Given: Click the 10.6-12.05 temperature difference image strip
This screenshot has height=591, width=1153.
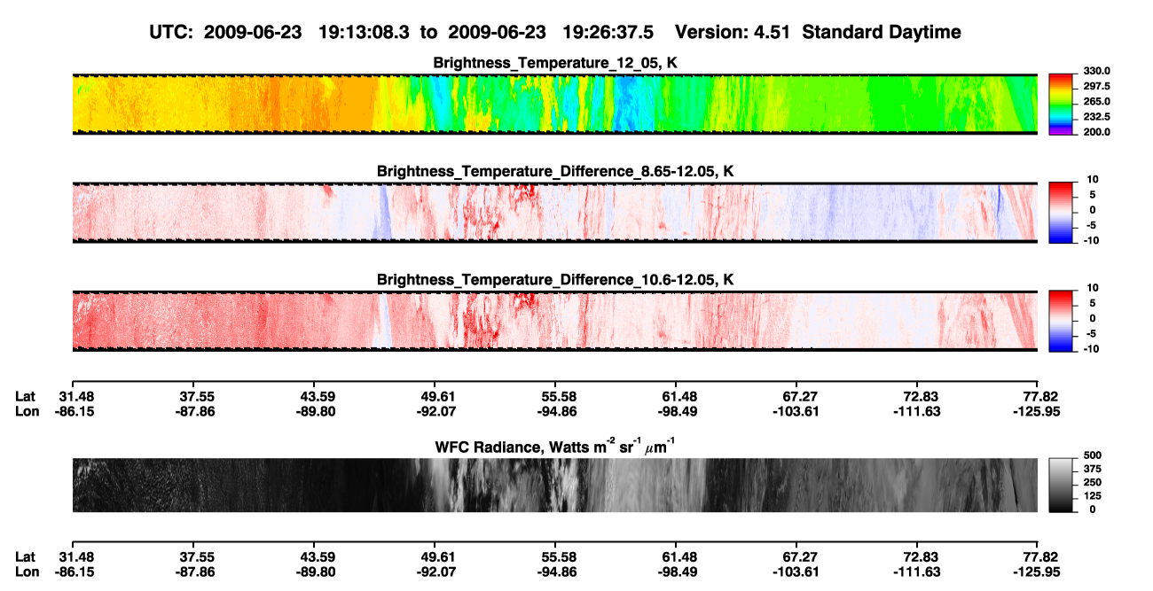Looking at the screenshot, I should click(x=555, y=321).
